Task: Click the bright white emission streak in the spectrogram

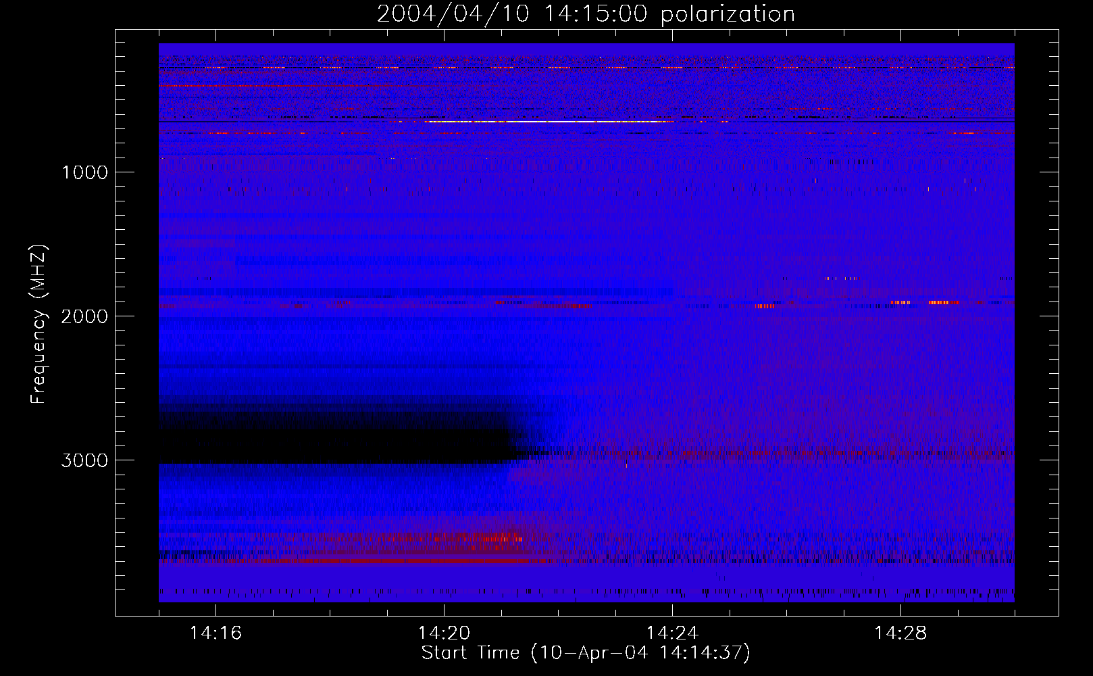Action: pyautogui.click(x=549, y=122)
